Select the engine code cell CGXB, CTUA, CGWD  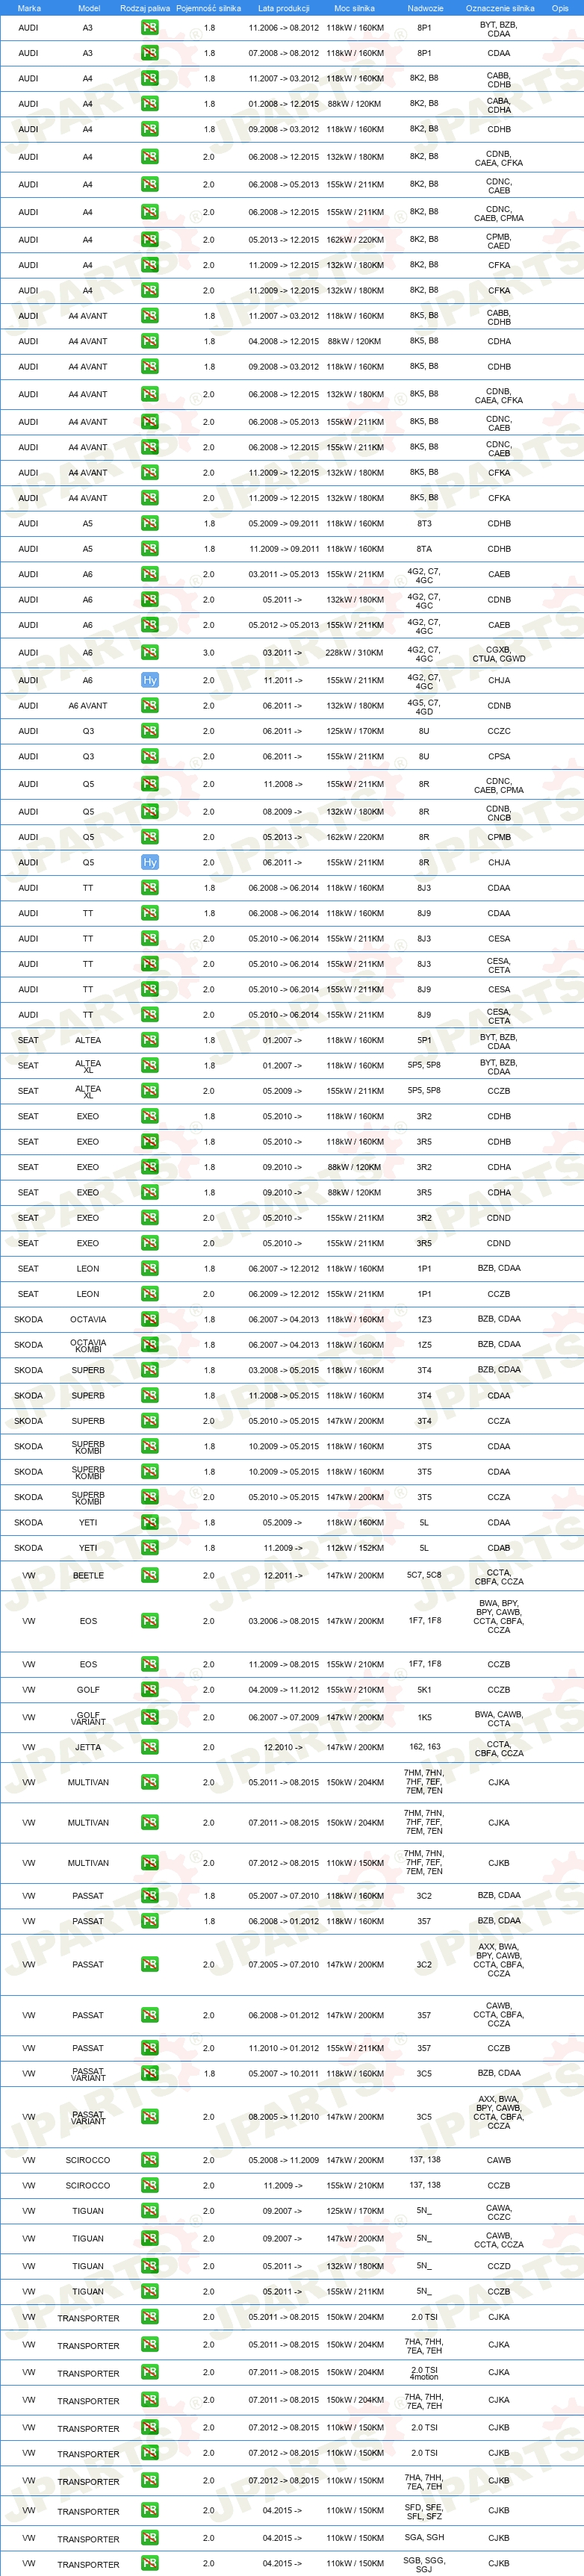click(499, 654)
